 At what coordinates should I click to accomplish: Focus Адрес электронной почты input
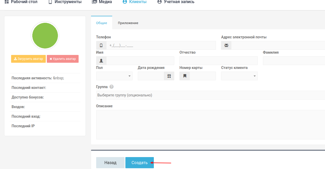tap(278, 45)
